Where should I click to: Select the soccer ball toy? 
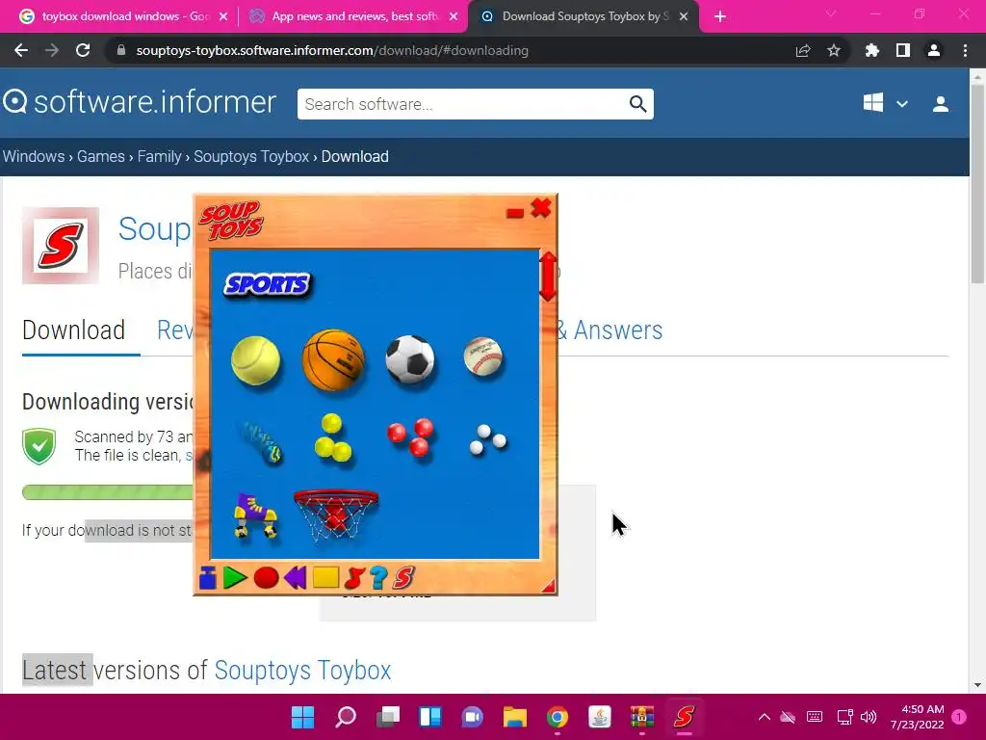pyautogui.click(x=410, y=359)
